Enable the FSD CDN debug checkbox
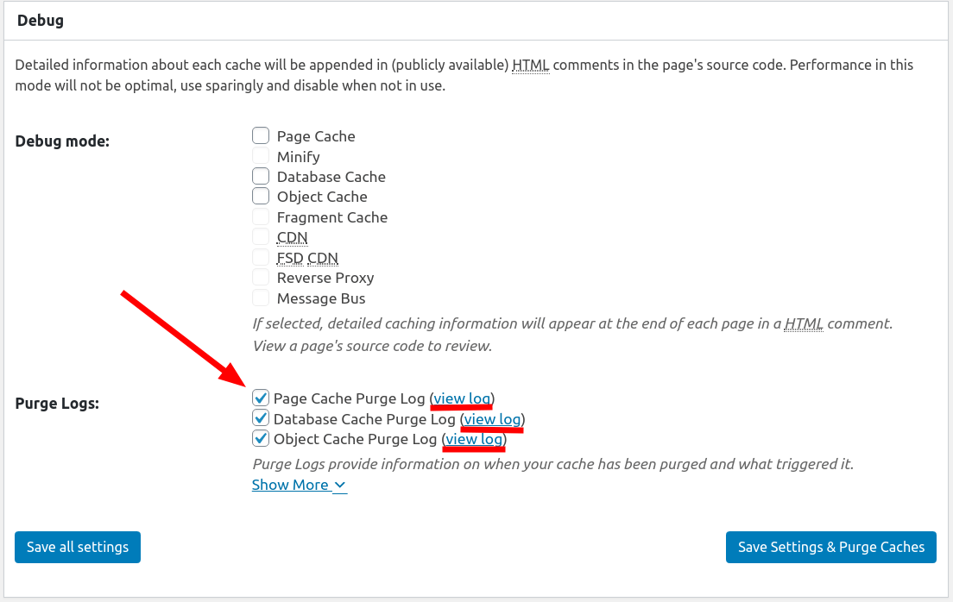This screenshot has height=602, width=953. click(x=261, y=257)
